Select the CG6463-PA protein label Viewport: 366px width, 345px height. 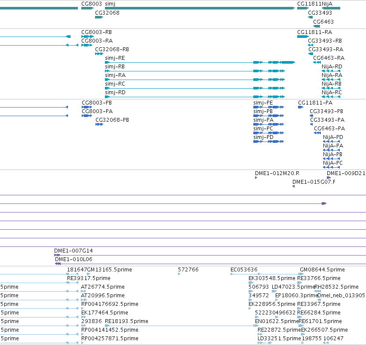(329, 129)
